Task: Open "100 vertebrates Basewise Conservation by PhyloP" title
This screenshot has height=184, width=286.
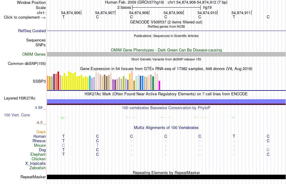Action: click(166, 108)
